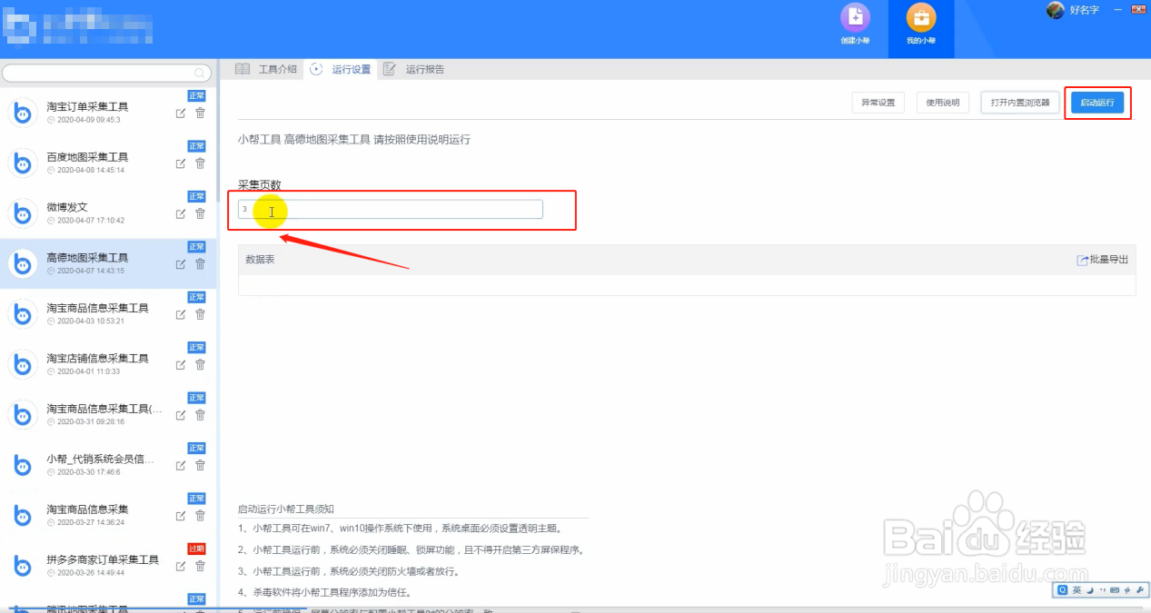Screen dimensions: 1151x613
Task: Click the 启动运行 button
Action: (x=1097, y=103)
